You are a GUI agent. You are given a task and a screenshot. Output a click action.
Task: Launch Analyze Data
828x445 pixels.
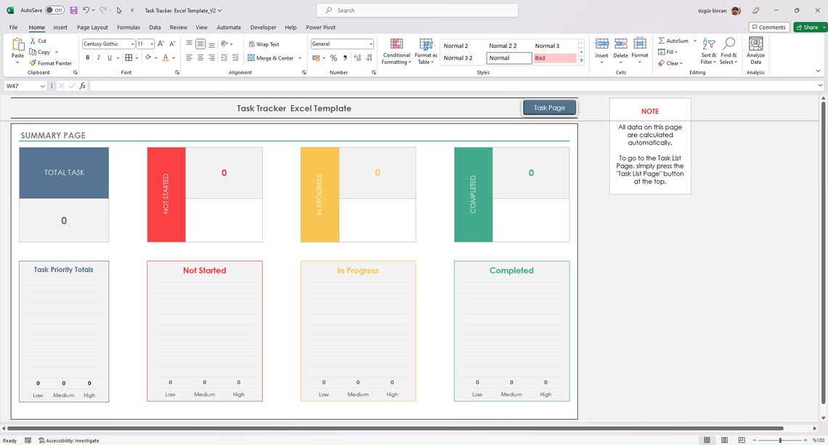(x=755, y=50)
